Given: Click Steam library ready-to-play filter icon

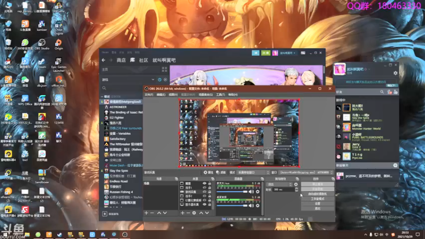Looking at the screenshot, I should [x=165, y=80].
